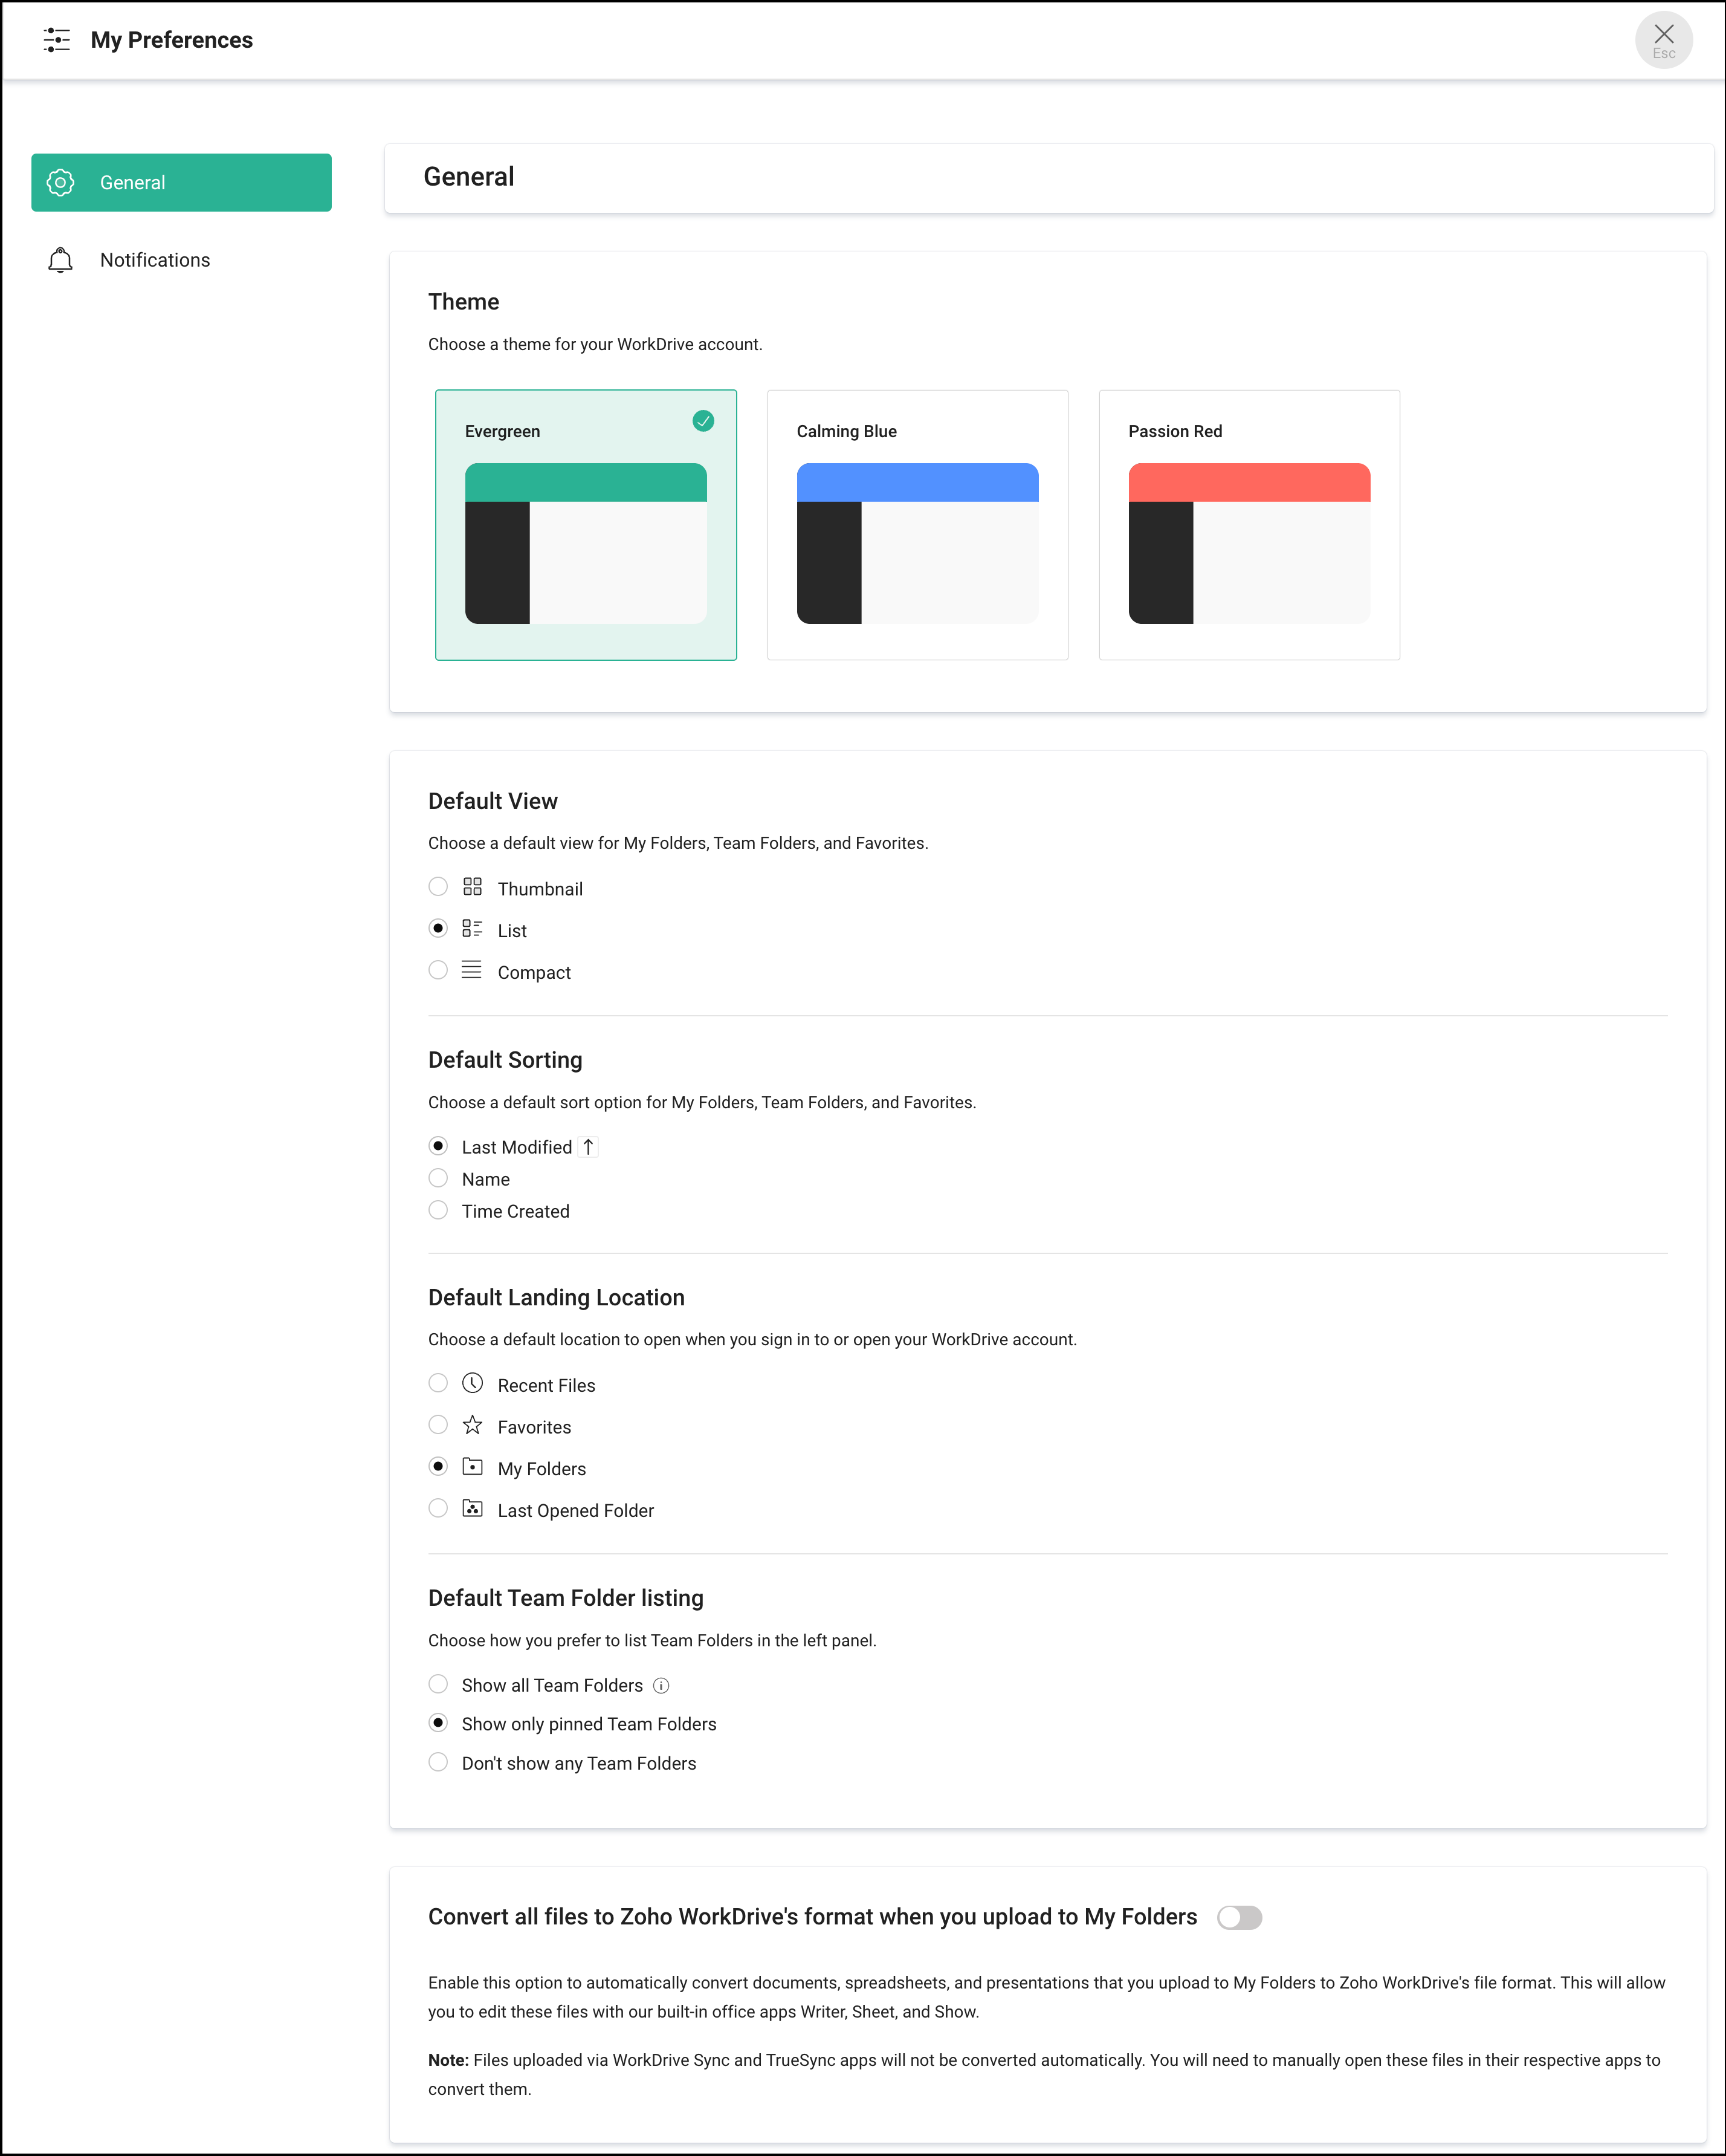Select Time Created radio button
1726x2156 pixels.
coord(438,1210)
